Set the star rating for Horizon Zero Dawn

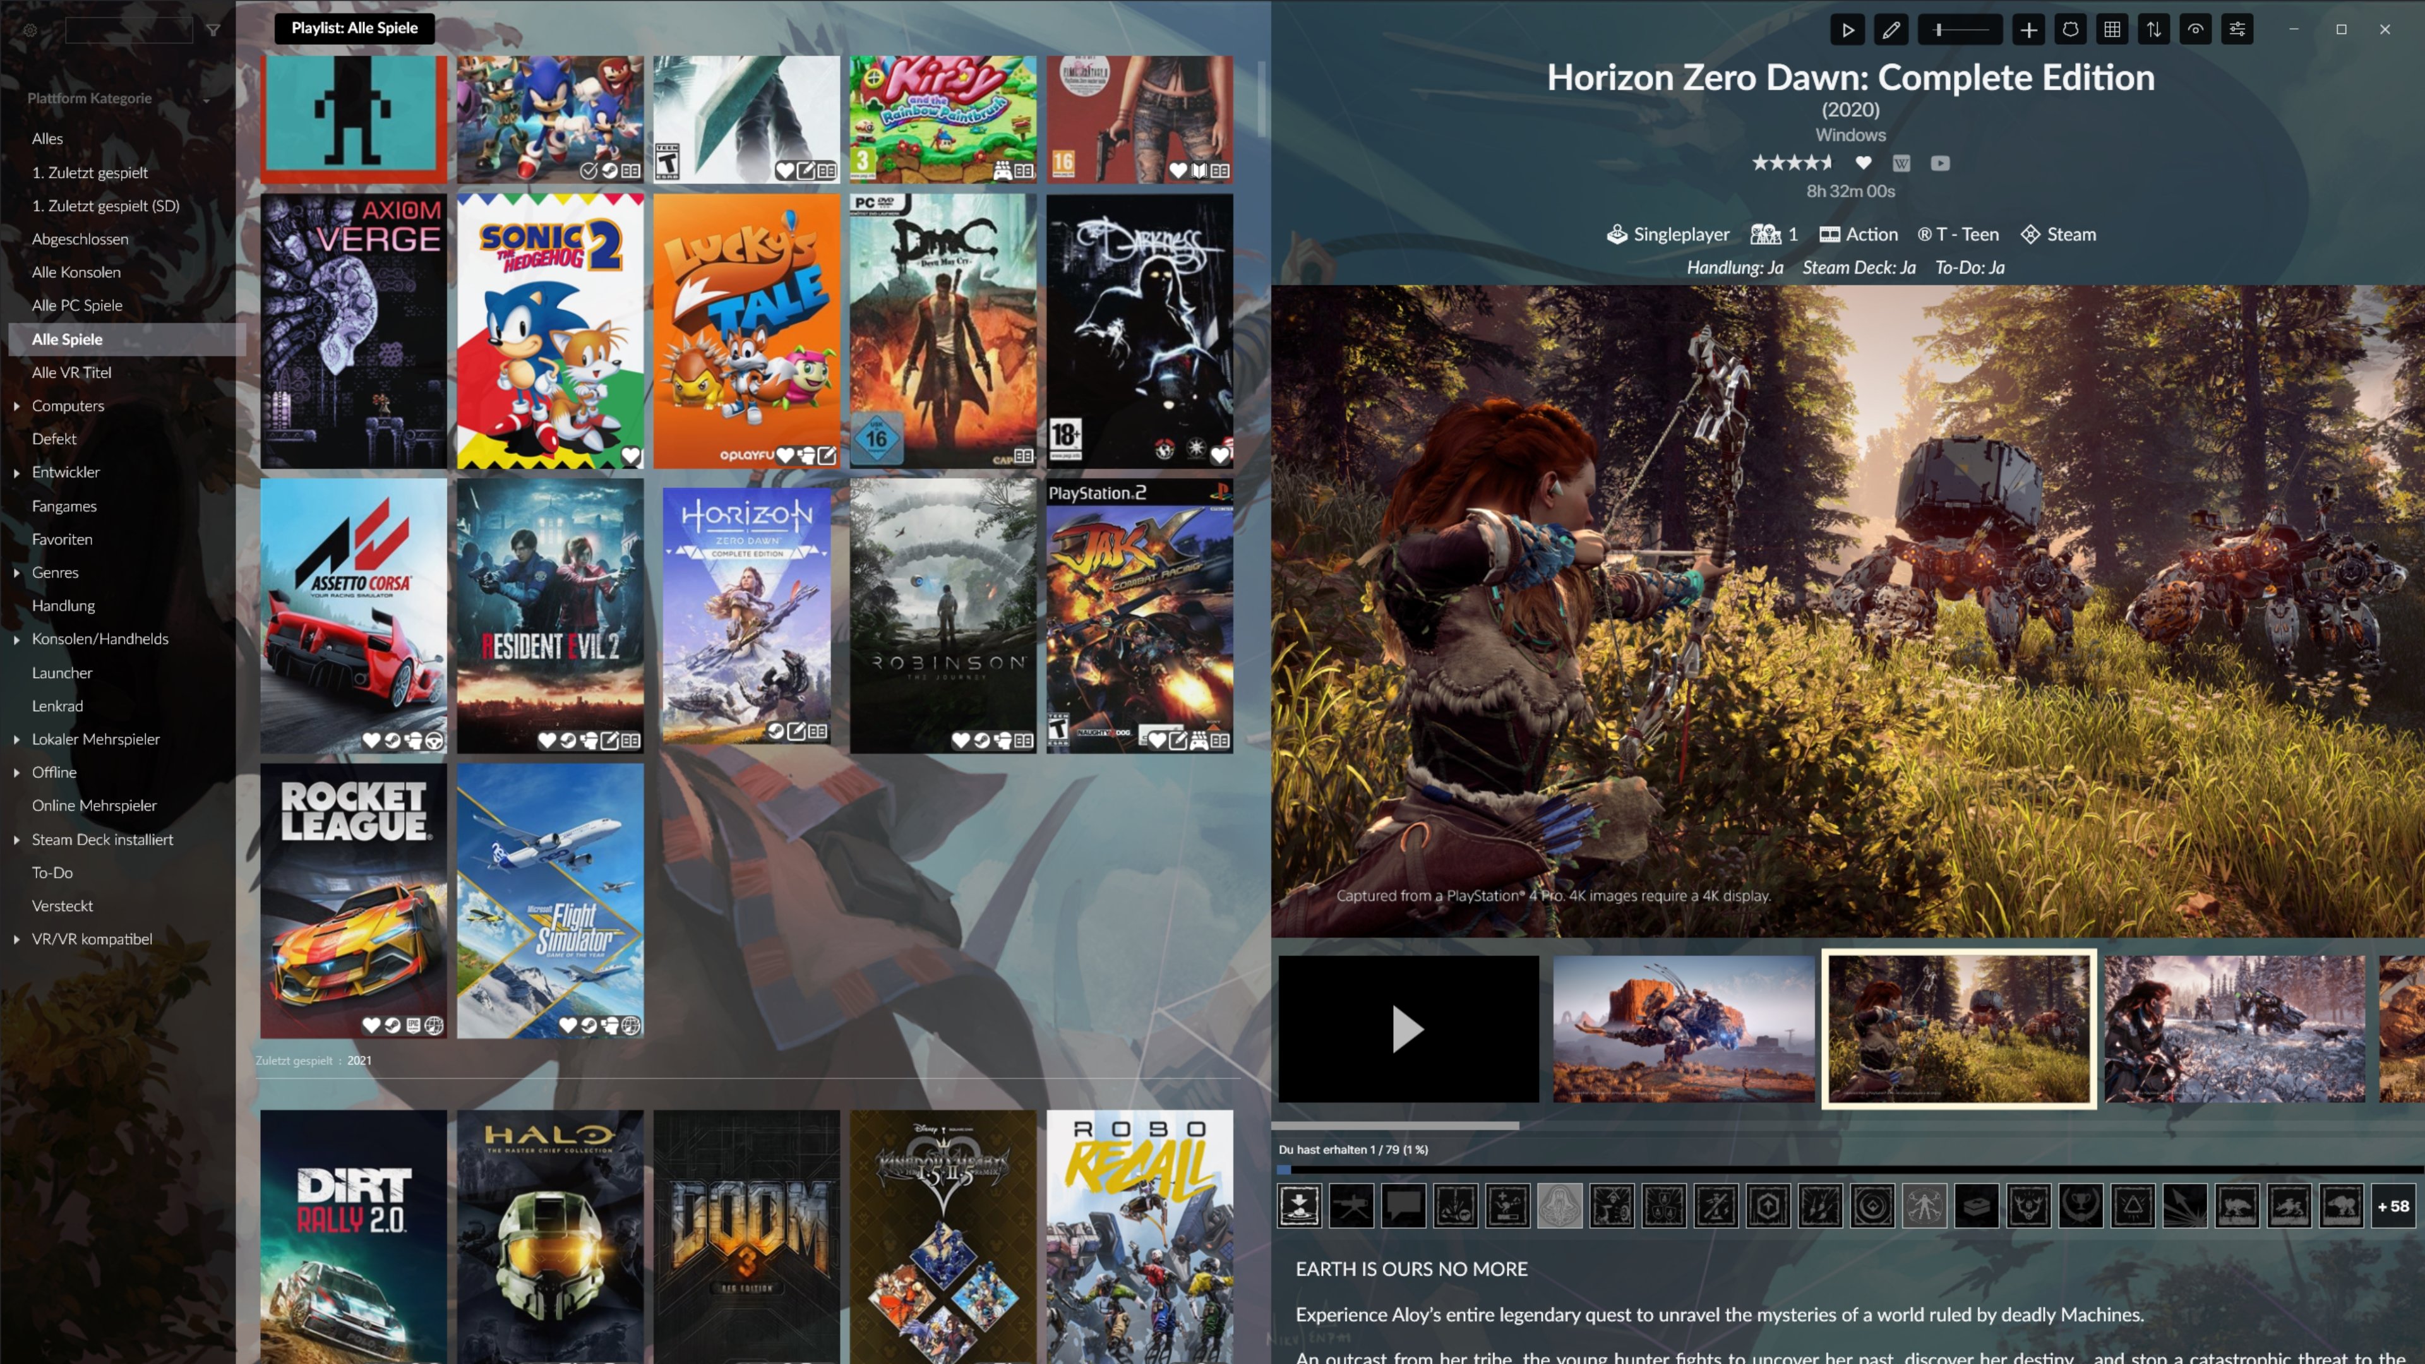[1792, 163]
